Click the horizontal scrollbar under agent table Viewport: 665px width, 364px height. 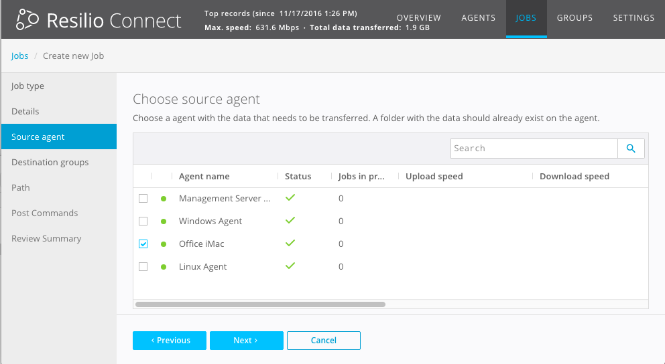260,304
